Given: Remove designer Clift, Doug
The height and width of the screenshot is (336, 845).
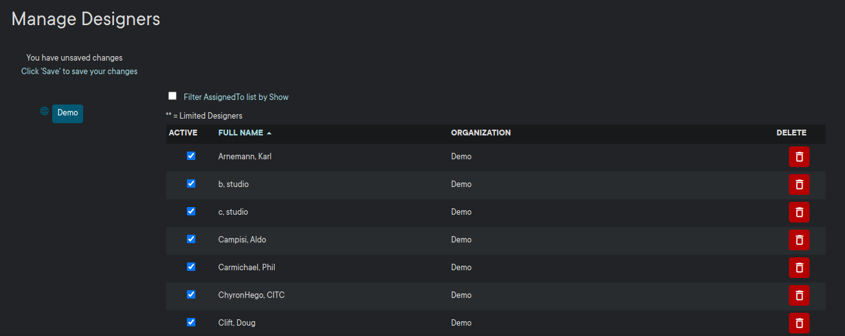Looking at the screenshot, I should (799, 322).
